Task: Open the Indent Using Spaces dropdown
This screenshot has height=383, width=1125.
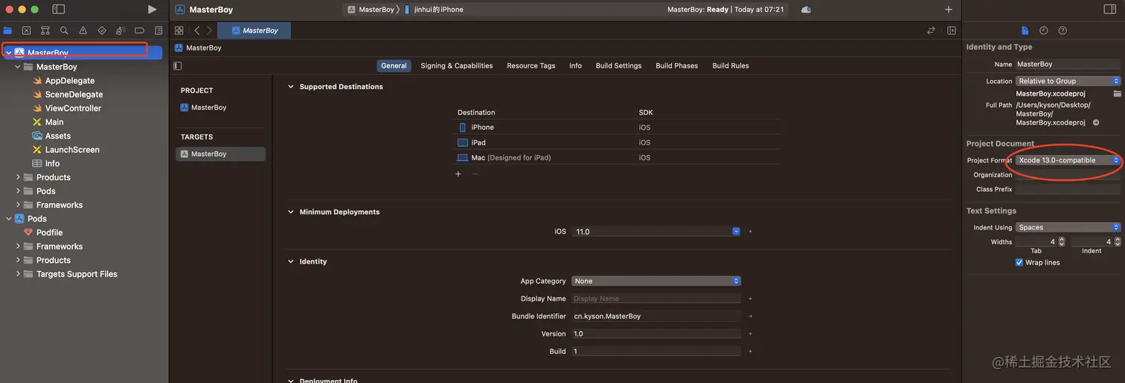Action: point(1068,227)
